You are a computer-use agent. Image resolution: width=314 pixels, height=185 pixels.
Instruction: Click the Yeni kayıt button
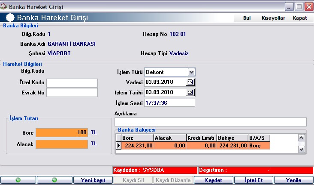tap(93, 180)
